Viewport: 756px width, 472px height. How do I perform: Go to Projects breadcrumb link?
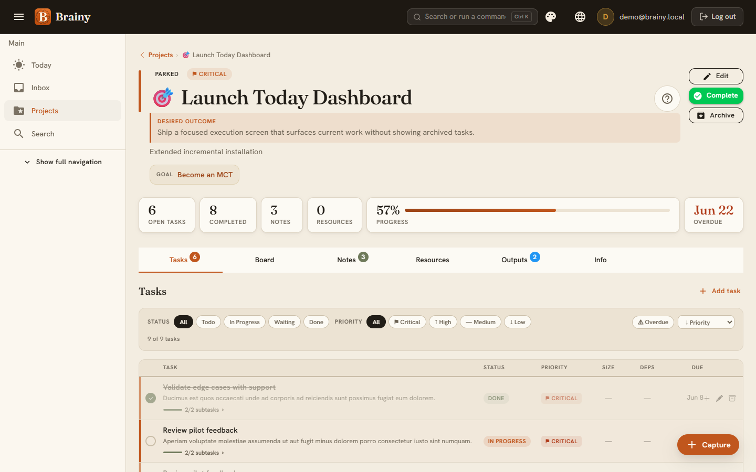(x=161, y=55)
